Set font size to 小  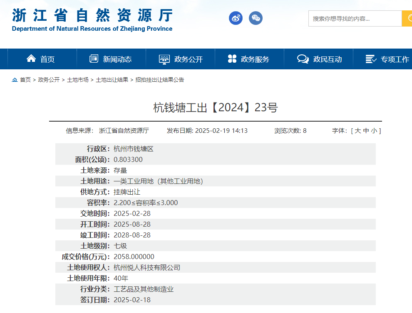pyautogui.click(x=374, y=130)
